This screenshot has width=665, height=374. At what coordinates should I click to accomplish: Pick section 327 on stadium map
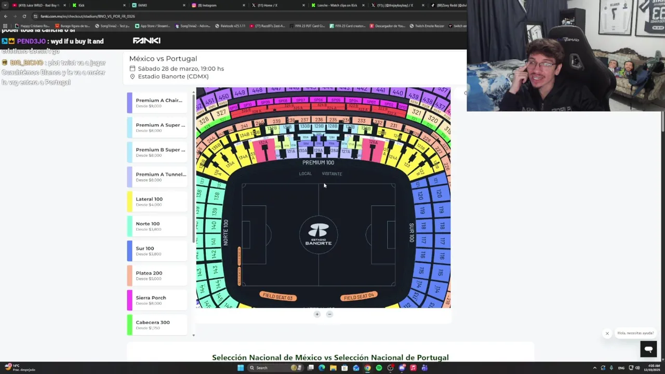pos(222,113)
